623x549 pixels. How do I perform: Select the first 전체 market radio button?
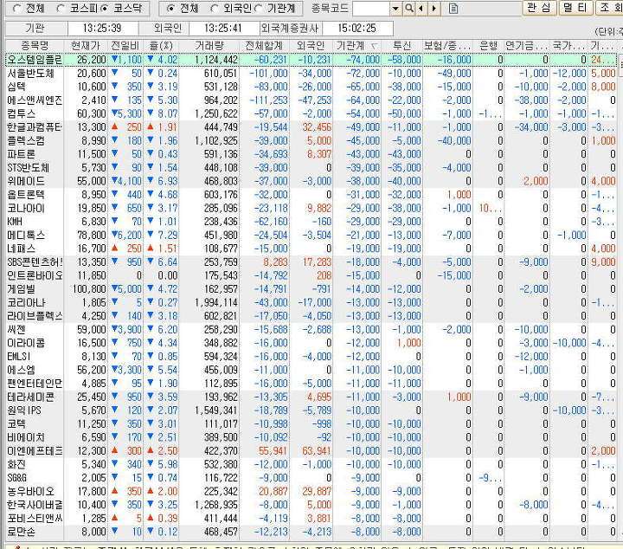coord(16,9)
